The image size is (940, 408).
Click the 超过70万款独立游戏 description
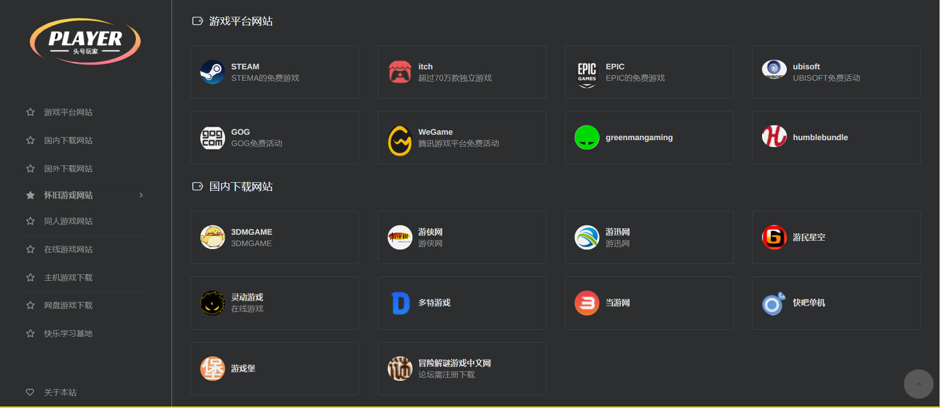pos(455,78)
